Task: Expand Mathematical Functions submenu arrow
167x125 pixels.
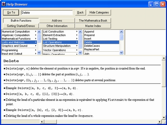Action: point(36,39)
